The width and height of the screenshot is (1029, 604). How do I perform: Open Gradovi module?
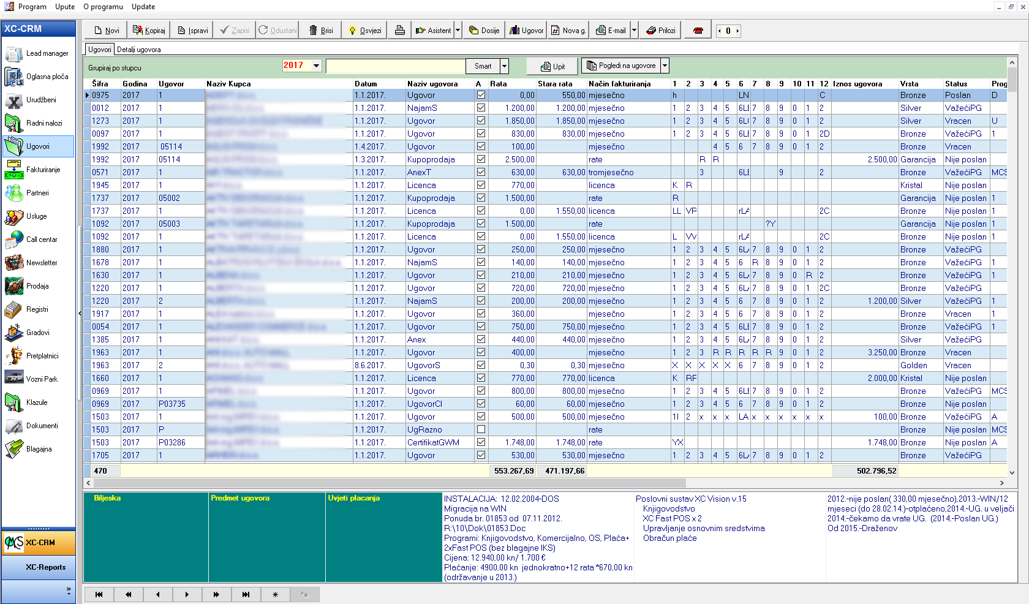point(38,333)
